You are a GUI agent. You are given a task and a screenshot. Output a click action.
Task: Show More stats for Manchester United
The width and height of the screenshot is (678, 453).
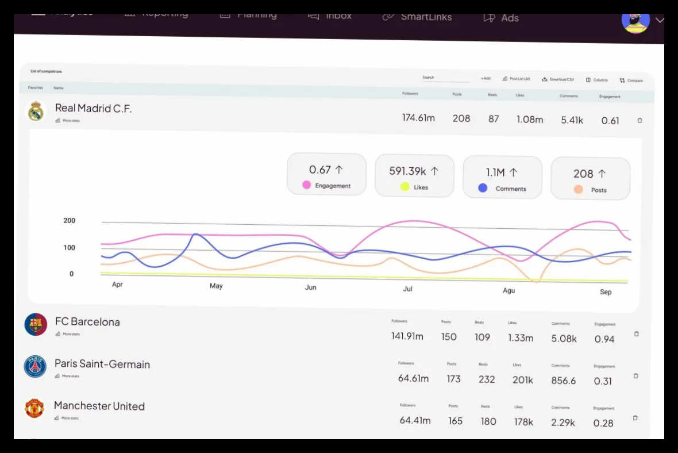pyautogui.click(x=66, y=418)
